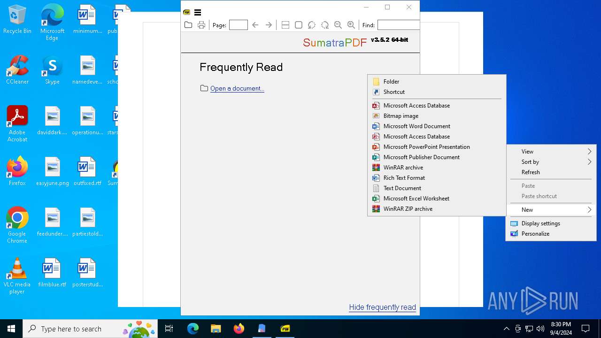The width and height of the screenshot is (601, 338).
Task: Click the Print toolbar icon in SumatraPDF
Action: 201,25
